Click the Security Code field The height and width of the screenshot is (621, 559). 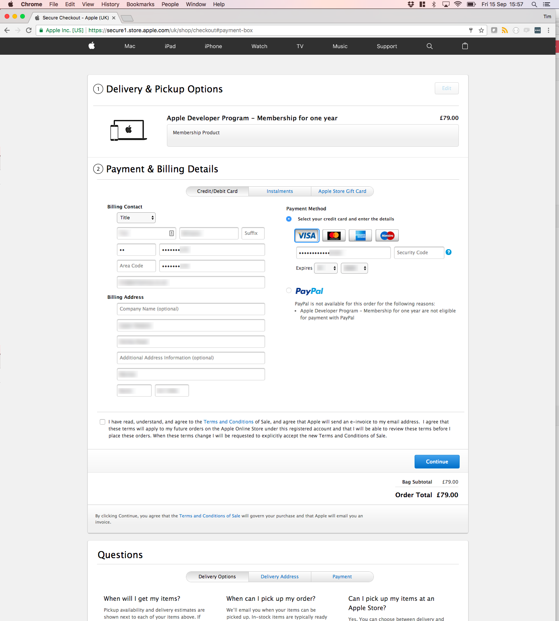(419, 253)
